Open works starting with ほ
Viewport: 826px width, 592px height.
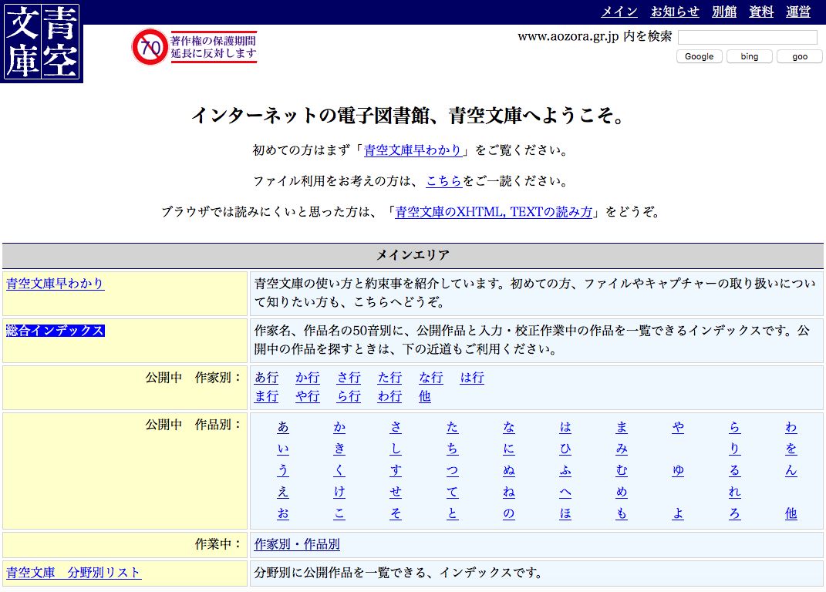565,513
